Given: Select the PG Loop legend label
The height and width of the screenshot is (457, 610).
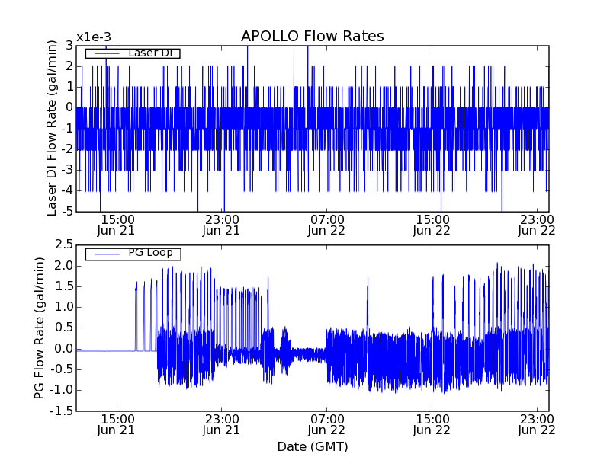Looking at the screenshot, I should pos(149,253).
